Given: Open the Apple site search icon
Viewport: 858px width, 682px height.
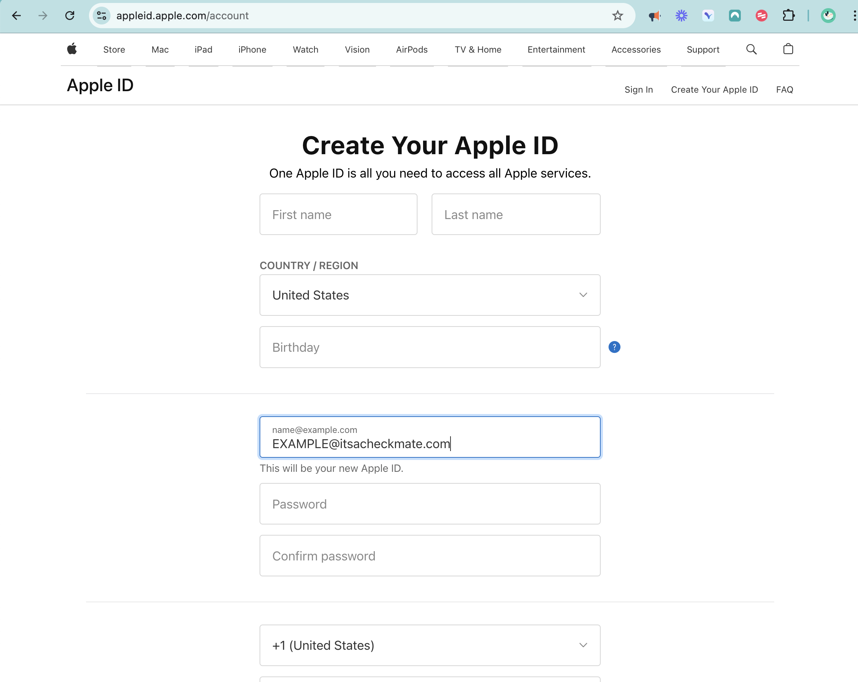Looking at the screenshot, I should point(751,49).
